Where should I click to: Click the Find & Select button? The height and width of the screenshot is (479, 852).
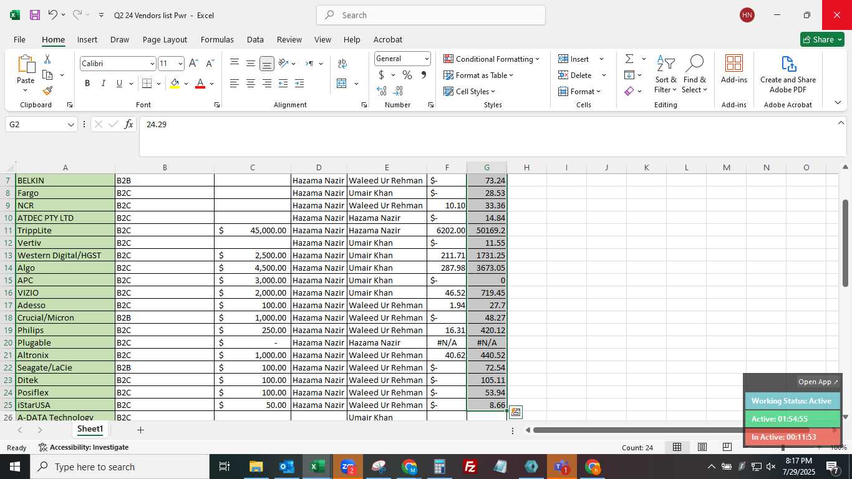coord(694,74)
